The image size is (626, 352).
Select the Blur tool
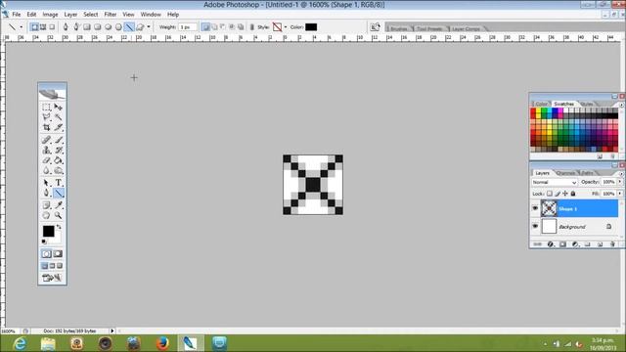(46, 170)
